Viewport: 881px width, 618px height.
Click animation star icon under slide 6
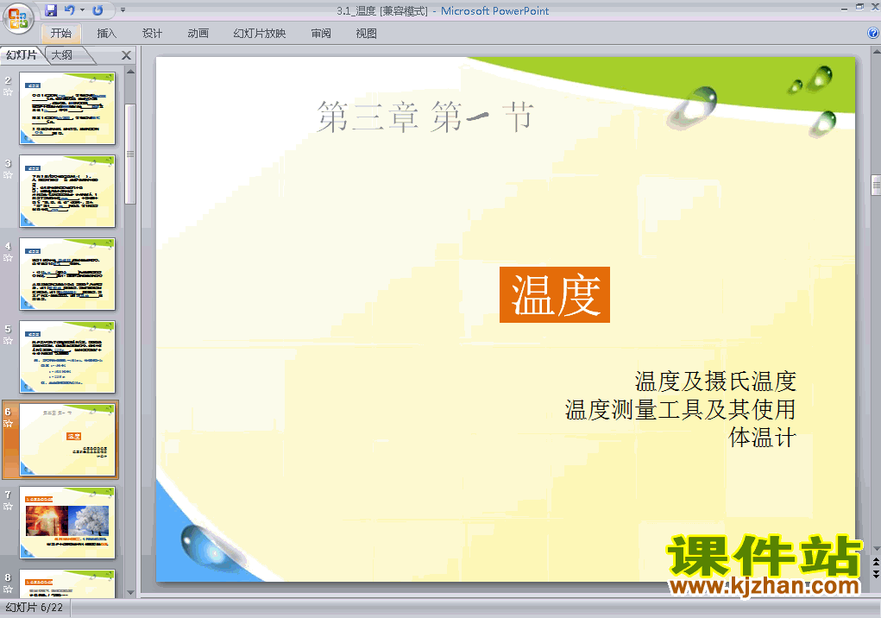coord(8,424)
